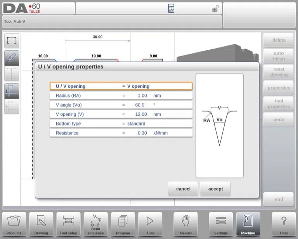Click the V opening diagram preview

[220, 126]
